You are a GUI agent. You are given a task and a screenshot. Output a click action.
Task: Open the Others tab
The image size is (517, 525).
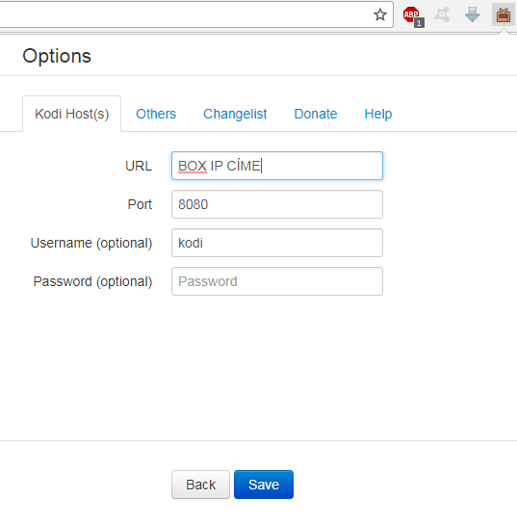pos(156,114)
